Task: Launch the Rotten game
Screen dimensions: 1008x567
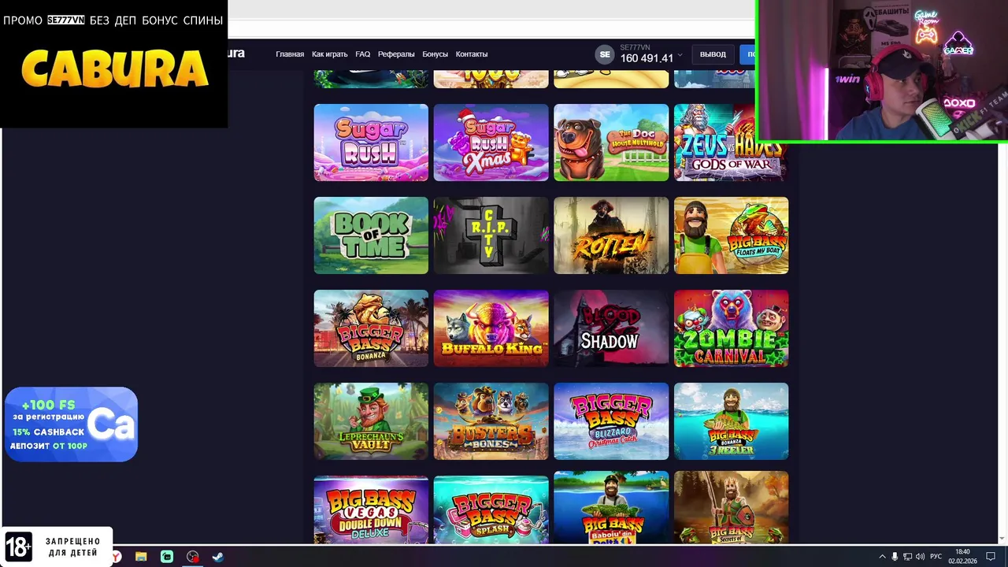Action: click(611, 235)
